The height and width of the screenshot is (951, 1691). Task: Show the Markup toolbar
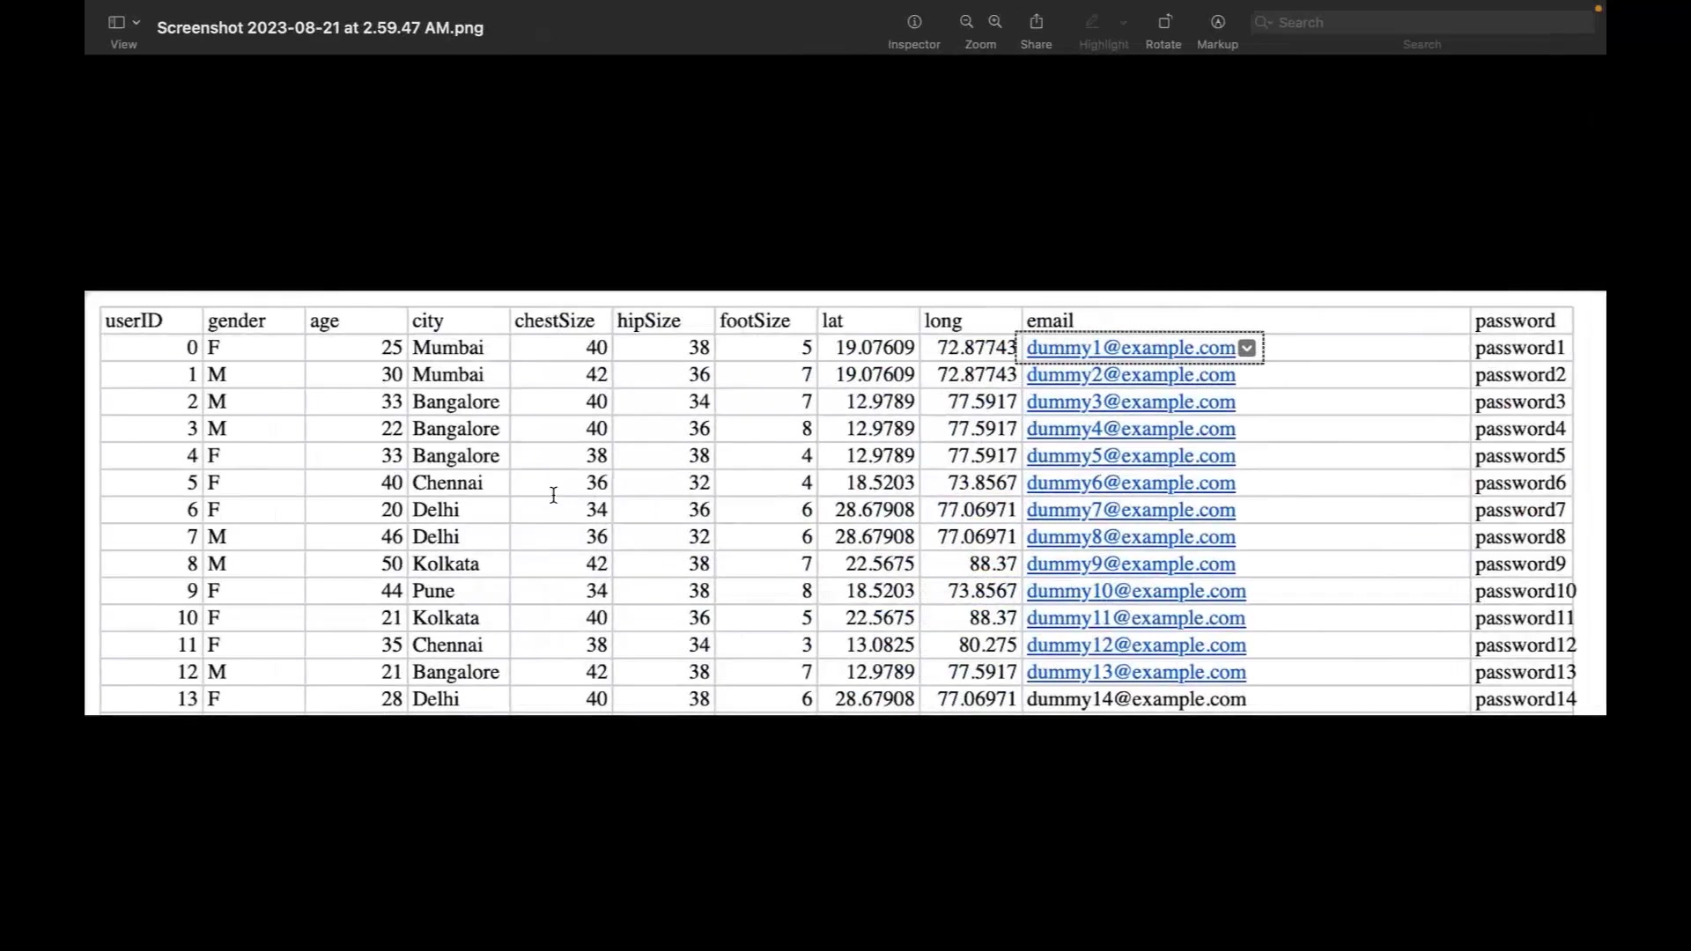pos(1218,22)
